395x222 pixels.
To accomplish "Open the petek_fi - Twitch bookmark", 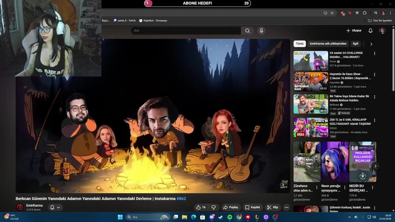I will pos(125,20).
